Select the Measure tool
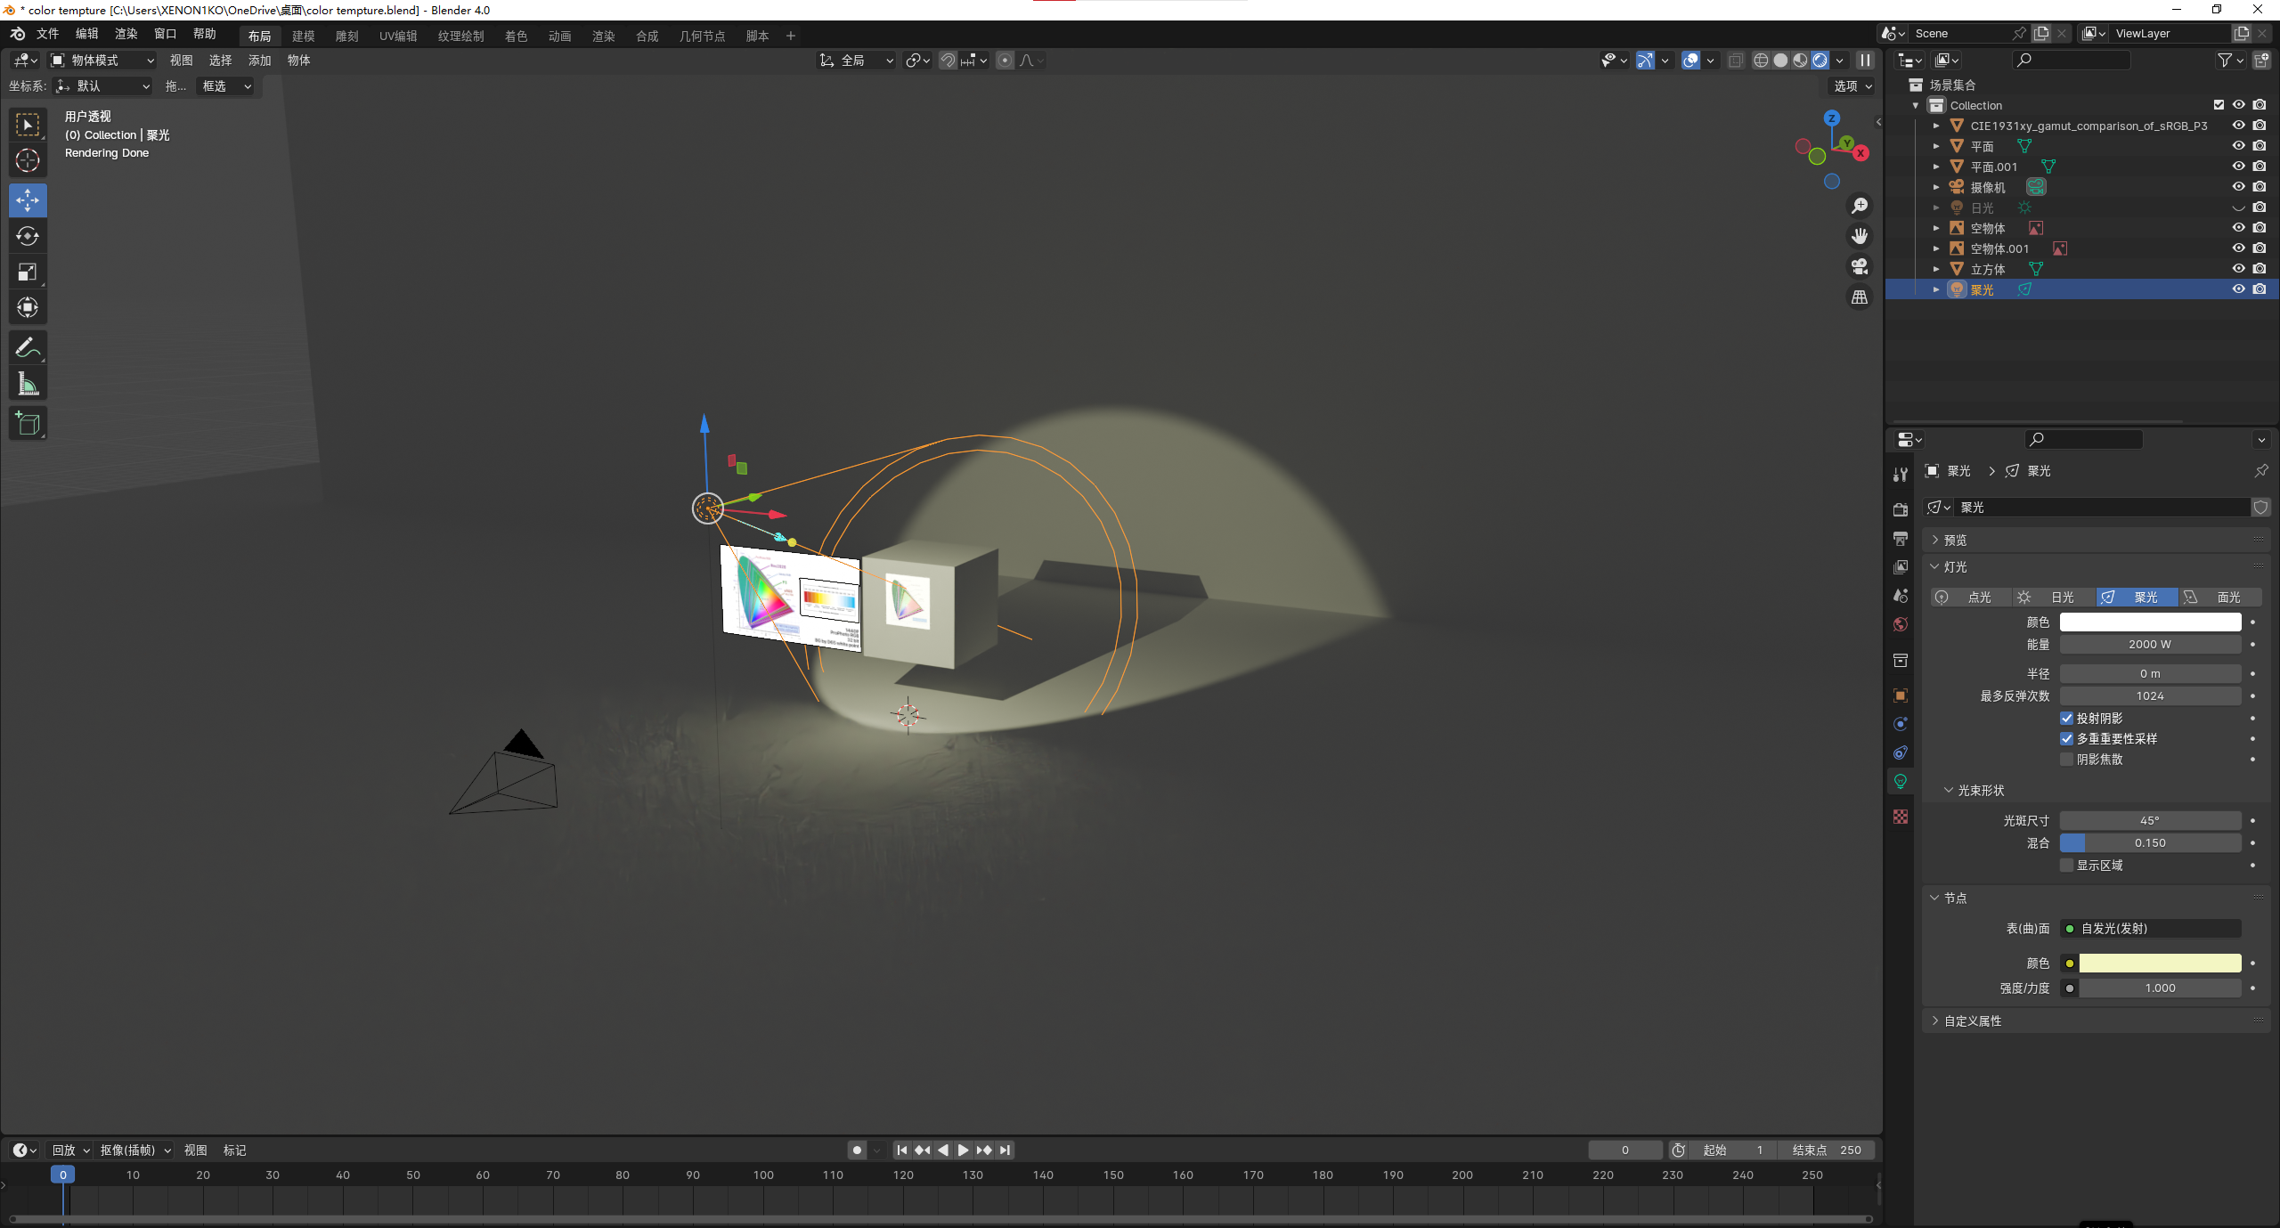Image resolution: width=2280 pixels, height=1228 pixels. click(28, 384)
